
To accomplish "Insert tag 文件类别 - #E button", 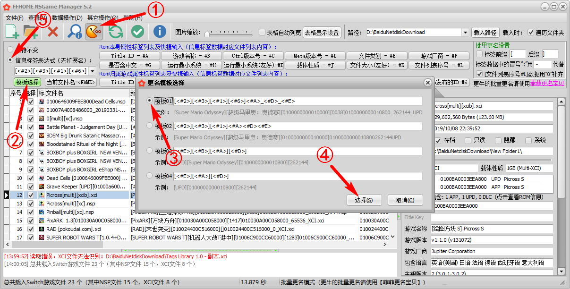I will [377, 56].
